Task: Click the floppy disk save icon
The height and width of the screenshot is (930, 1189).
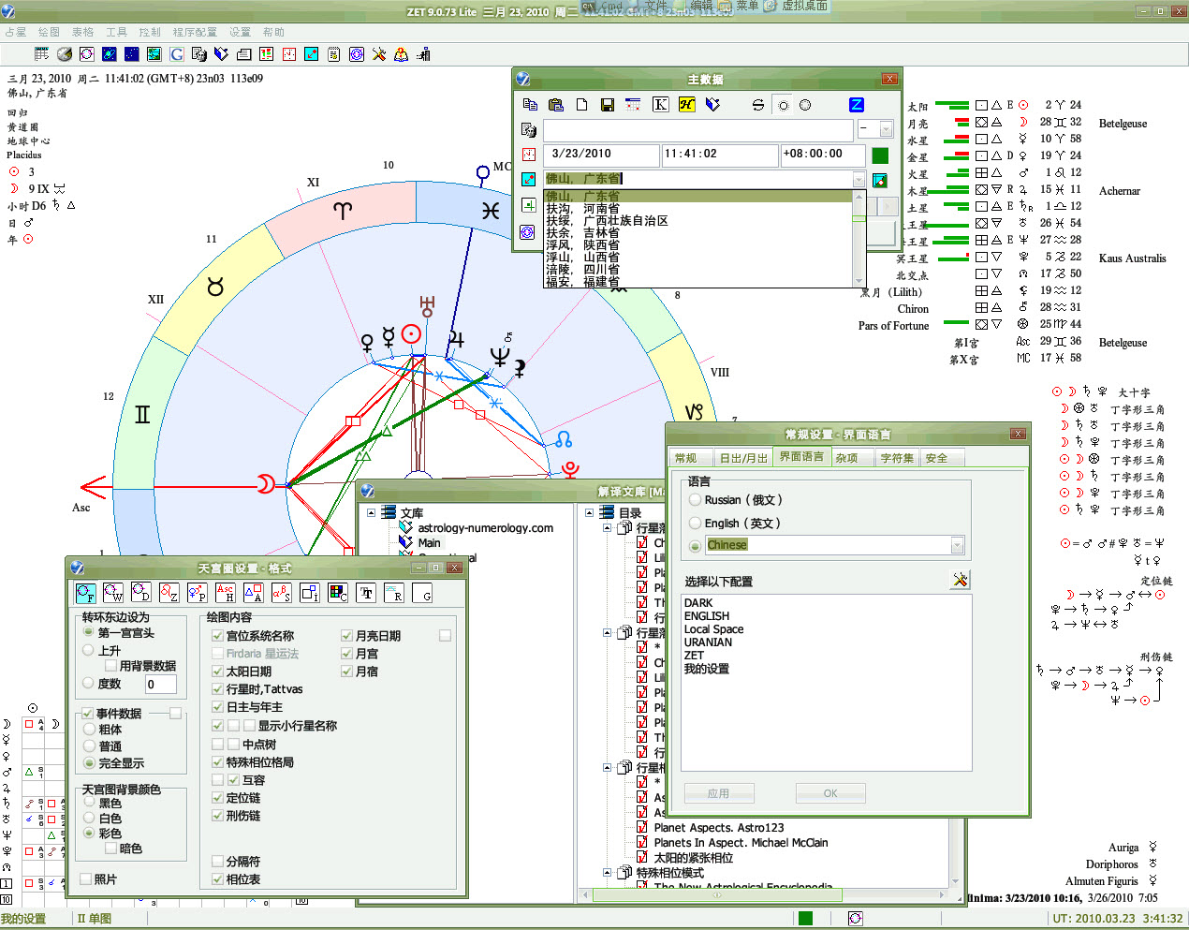Action: coord(607,105)
